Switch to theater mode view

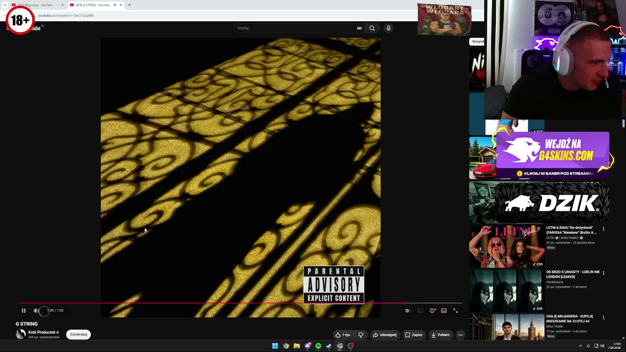coord(444,310)
